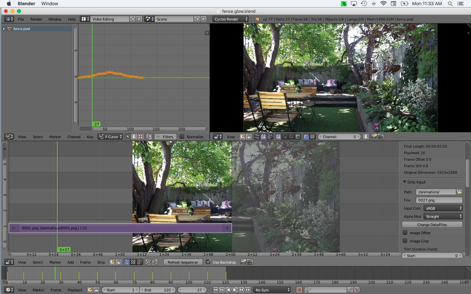Open the Marker menu in the sequencer

(55, 262)
